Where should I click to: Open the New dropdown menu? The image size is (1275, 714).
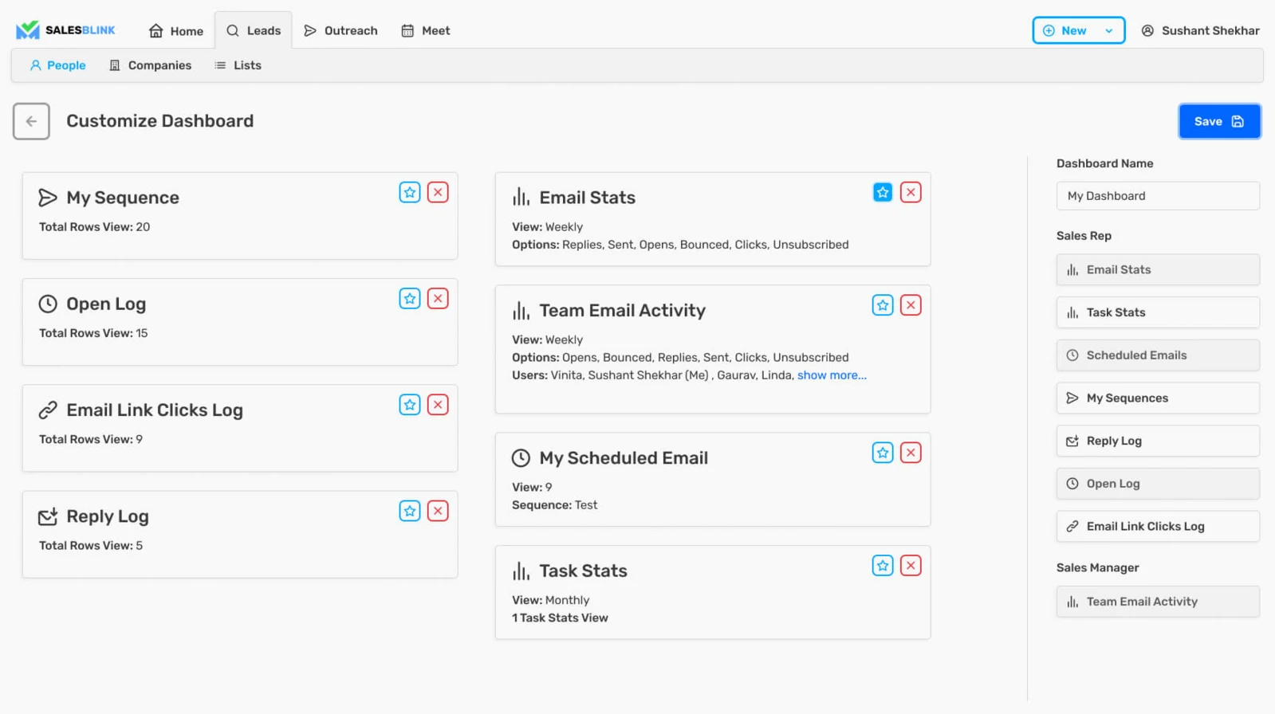click(1078, 30)
